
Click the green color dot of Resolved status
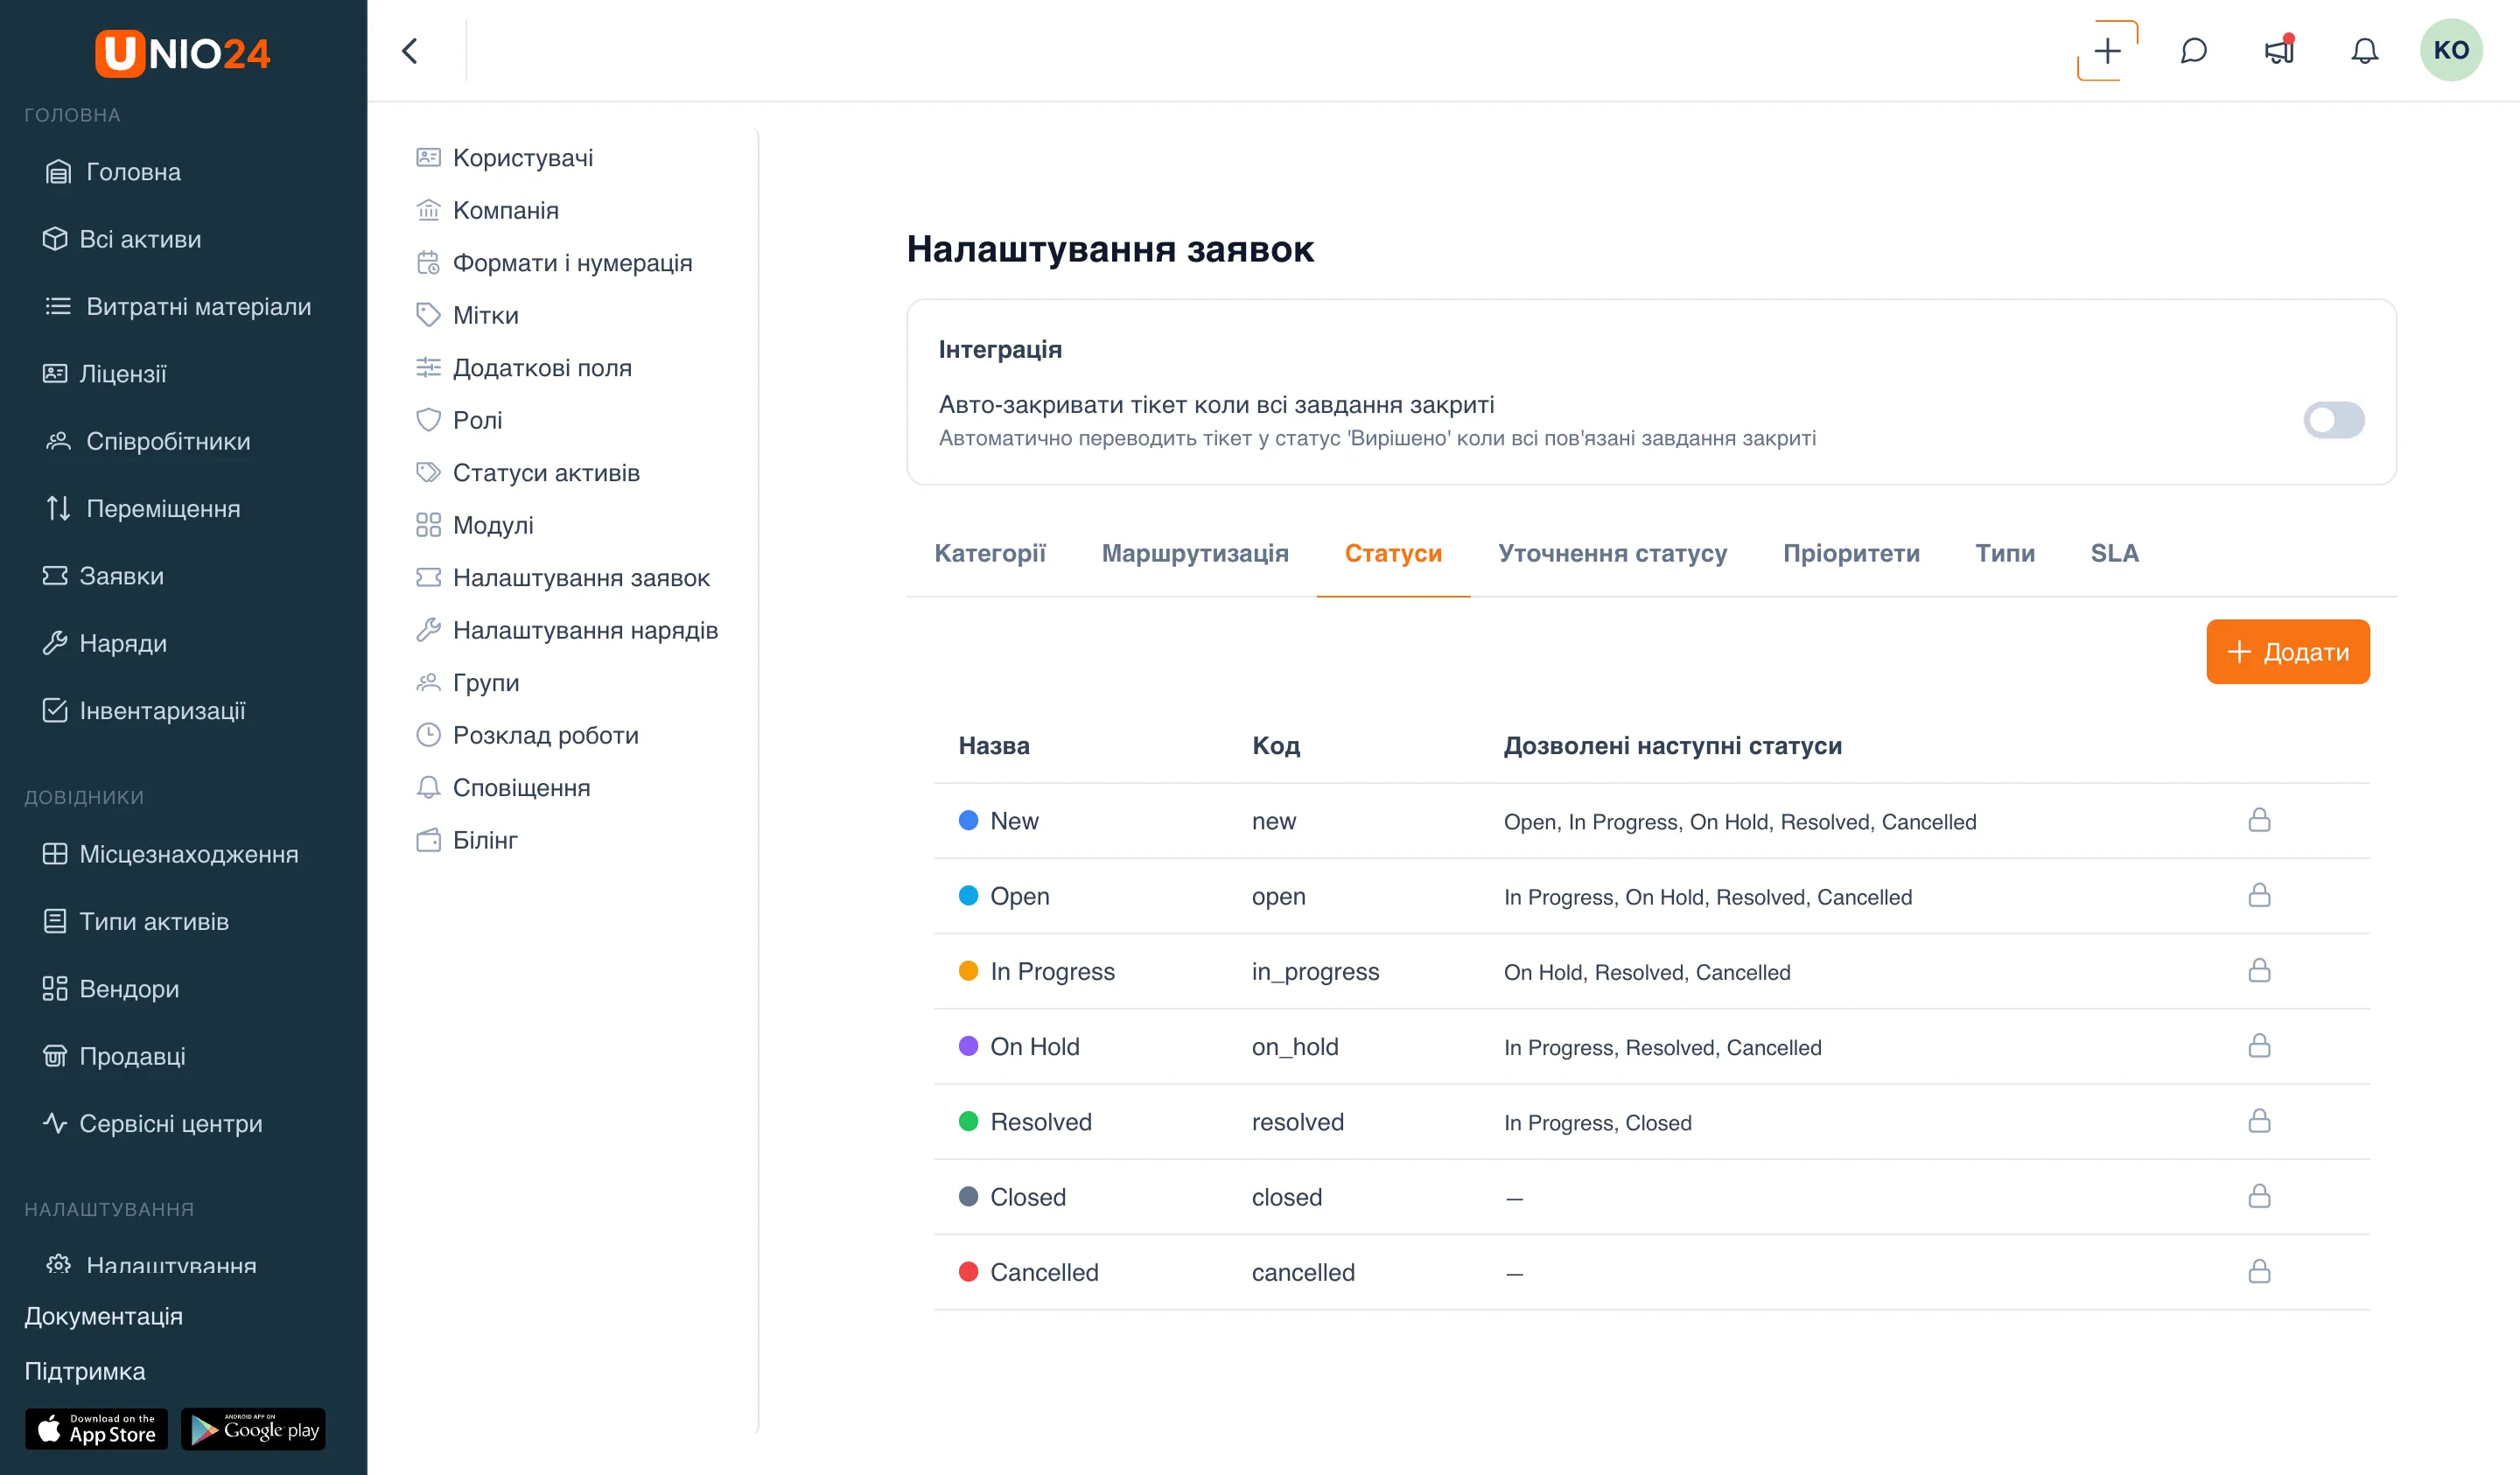[968, 1121]
